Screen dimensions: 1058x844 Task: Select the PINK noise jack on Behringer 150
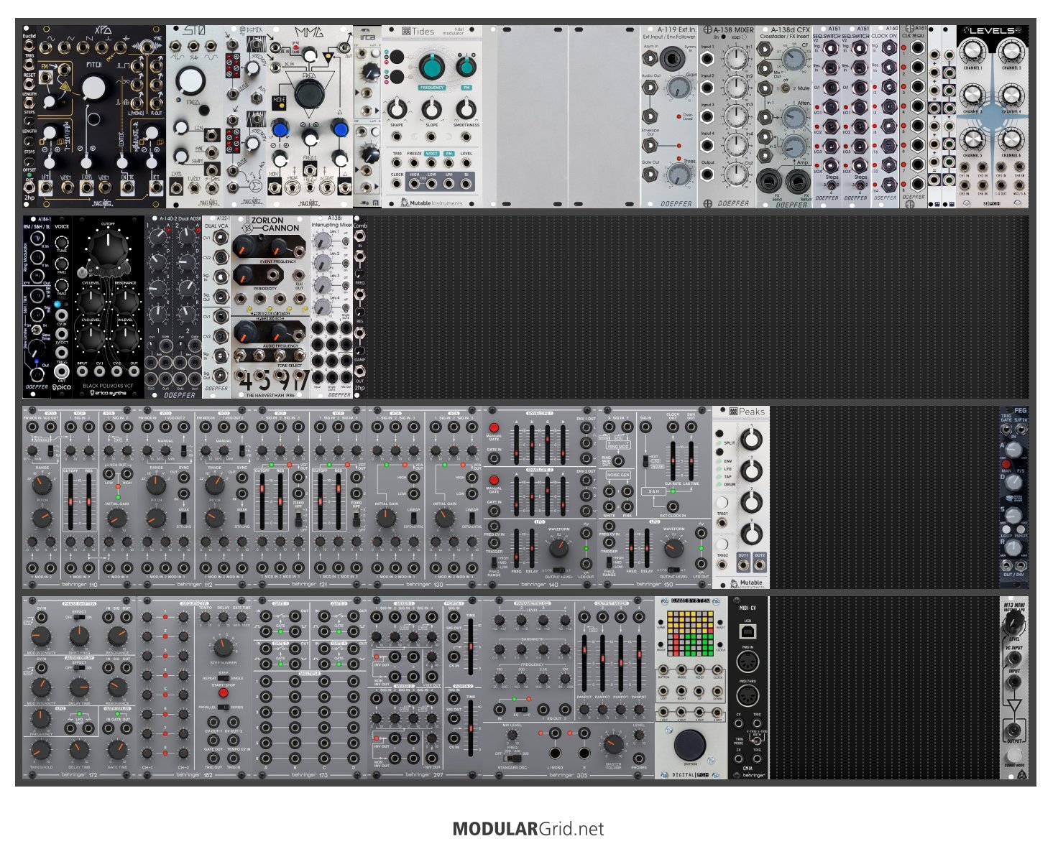coord(629,506)
